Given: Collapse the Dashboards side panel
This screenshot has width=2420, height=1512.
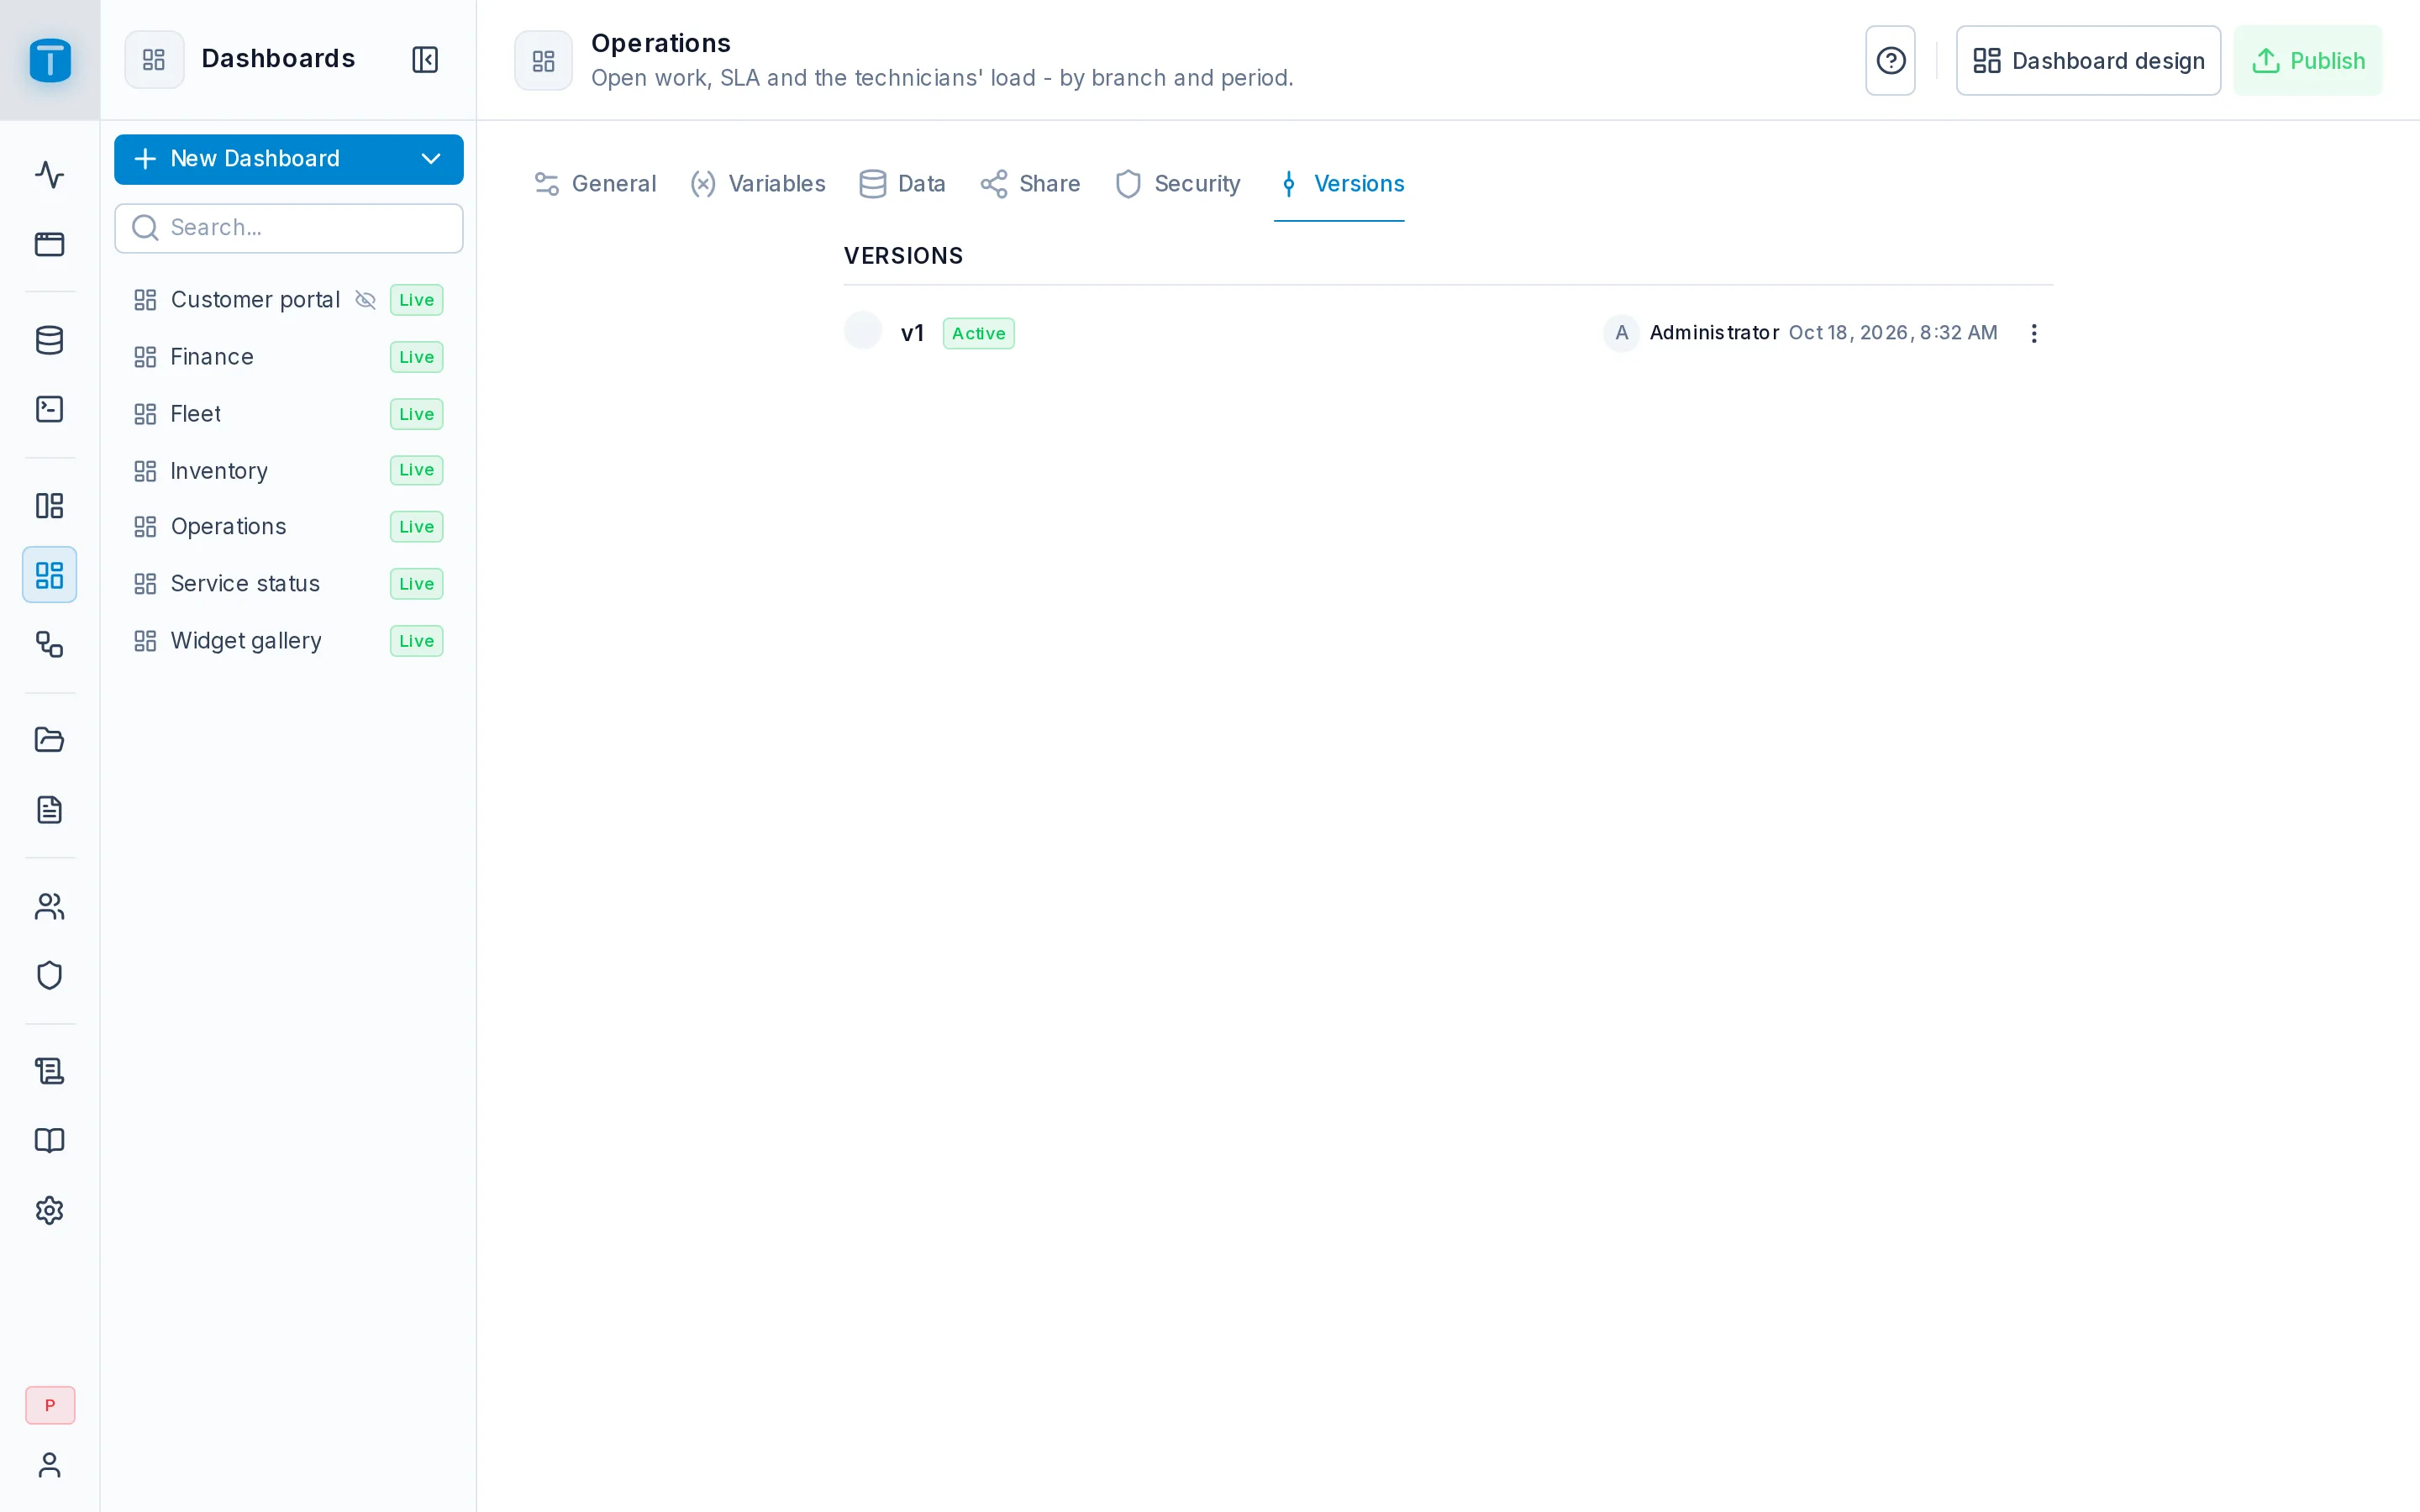Looking at the screenshot, I should [425, 59].
